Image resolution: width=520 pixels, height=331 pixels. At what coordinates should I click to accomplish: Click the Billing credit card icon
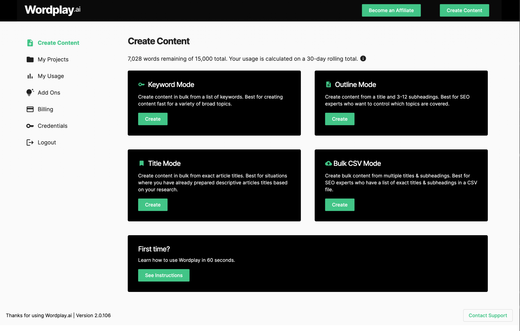[x=30, y=109]
